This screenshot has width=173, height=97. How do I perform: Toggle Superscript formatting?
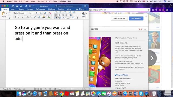coord(35,17)
